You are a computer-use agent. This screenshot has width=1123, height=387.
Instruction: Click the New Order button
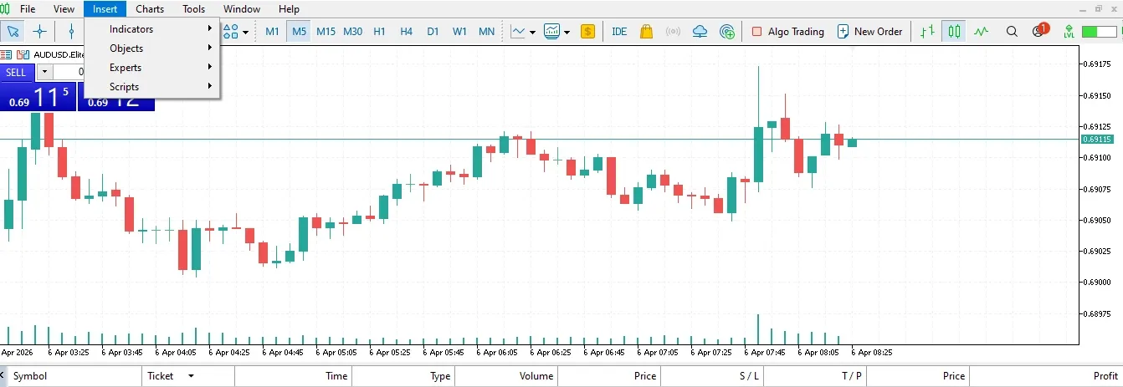(869, 32)
